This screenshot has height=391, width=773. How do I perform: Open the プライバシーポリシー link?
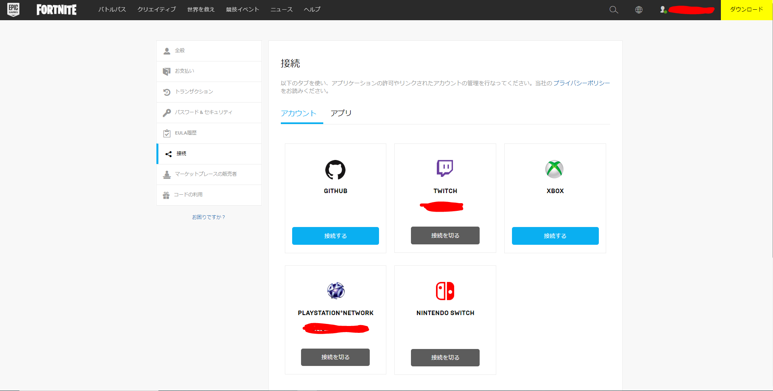click(x=581, y=83)
